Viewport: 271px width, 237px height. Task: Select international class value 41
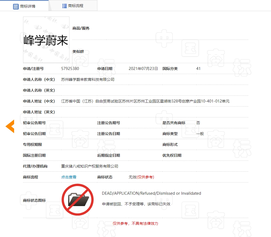click(x=198, y=69)
